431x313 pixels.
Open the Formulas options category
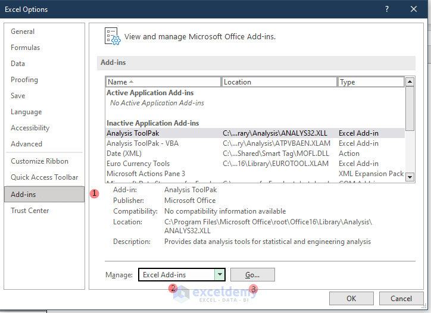25,48
